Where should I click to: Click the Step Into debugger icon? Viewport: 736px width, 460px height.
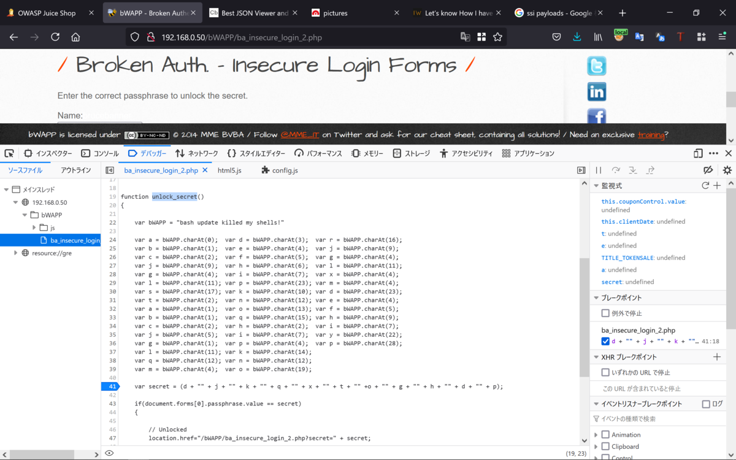coord(633,170)
